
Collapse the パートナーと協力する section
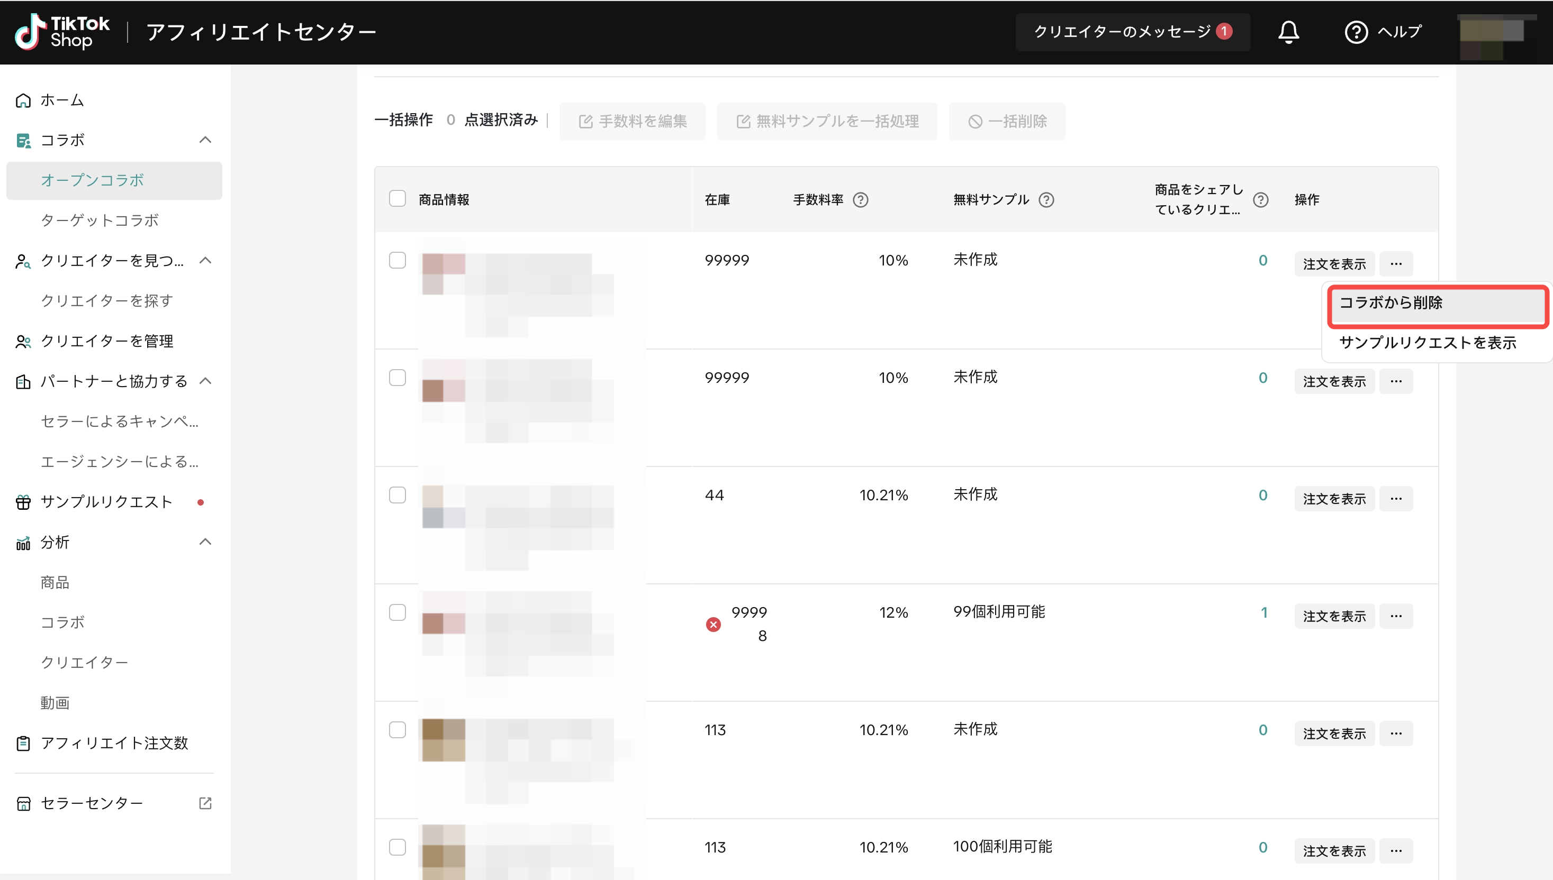tap(205, 381)
